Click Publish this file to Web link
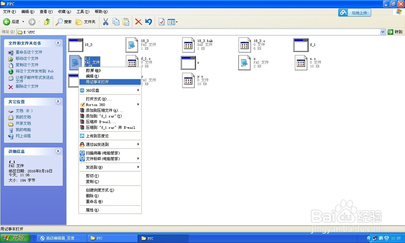Screen dimensions: 405x243 pos(34,71)
